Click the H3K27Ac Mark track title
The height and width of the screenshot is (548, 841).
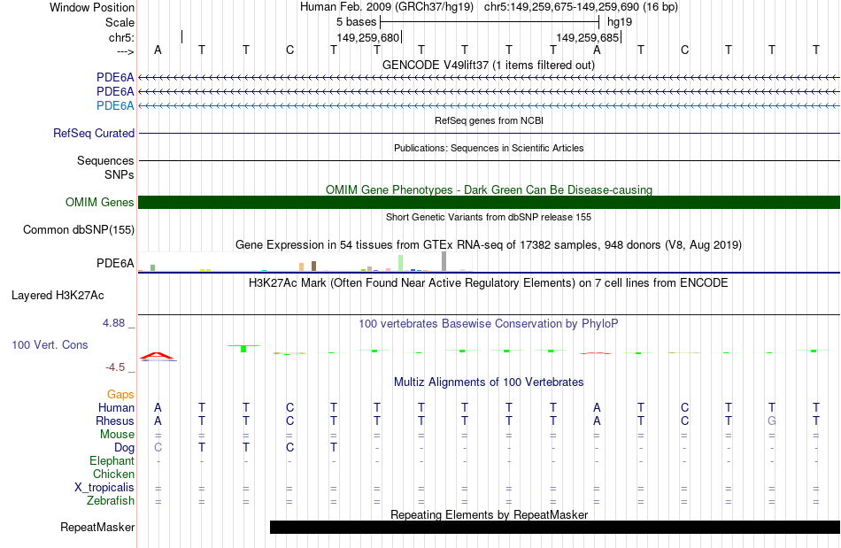(x=488, y=283)
